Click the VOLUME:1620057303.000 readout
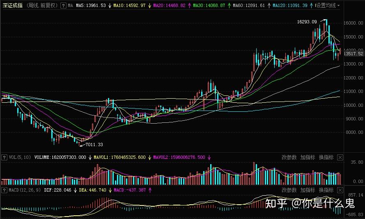Image resolution: width=365 pixels, height=219 pixels. click(x=60, y=157)
